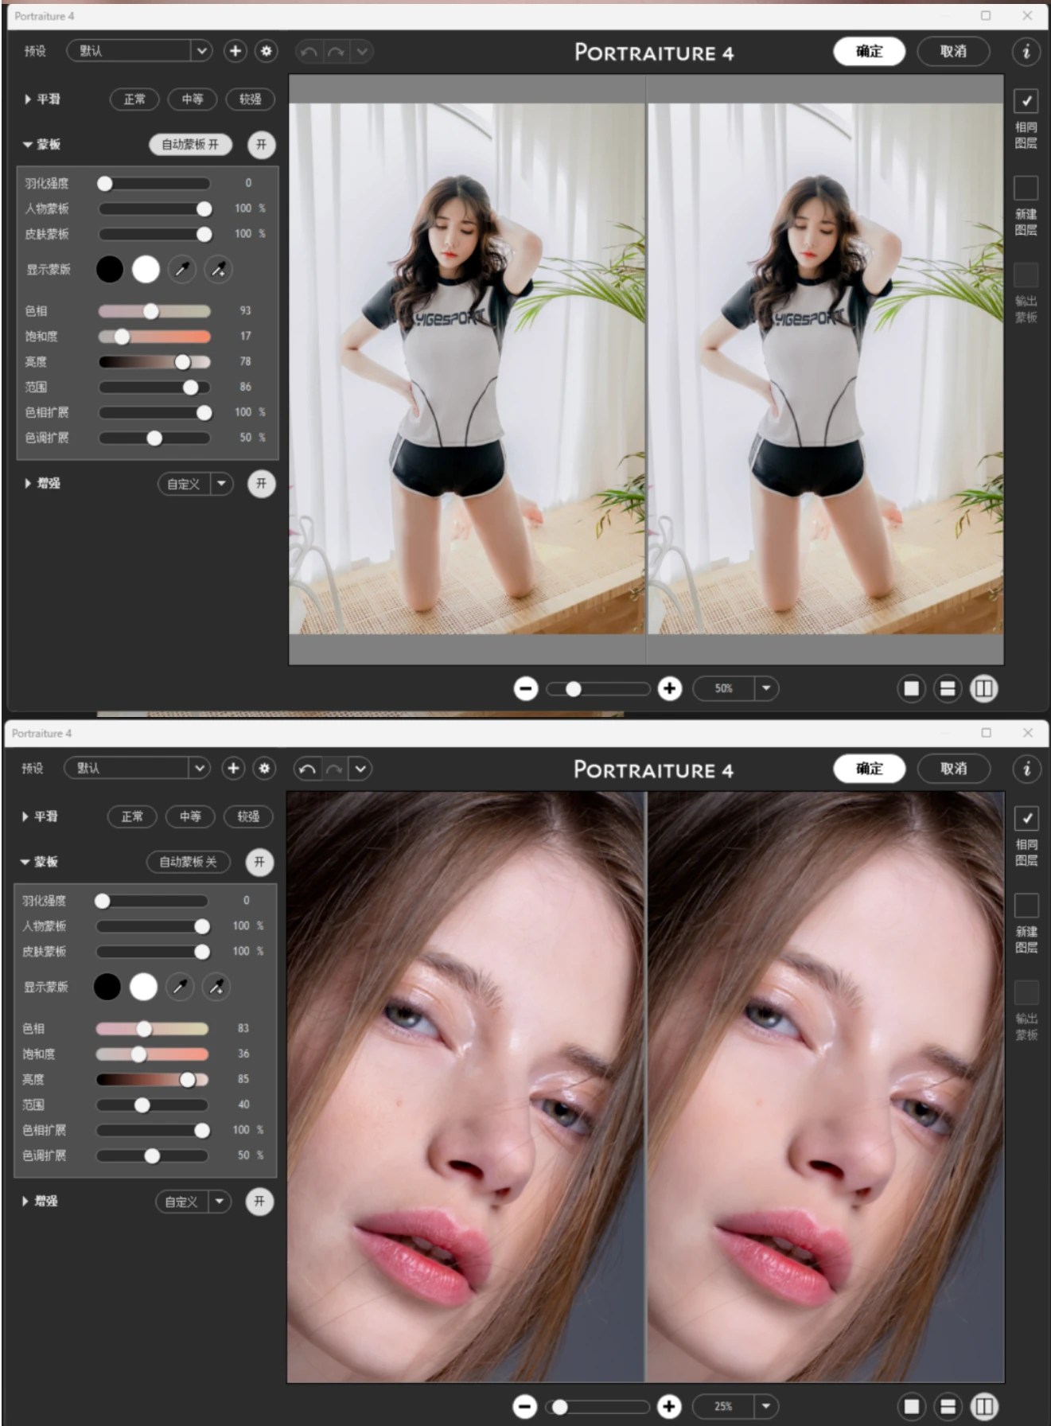Image resolution: width=1051 pixels, height=1426 pixels.
Task: Choose stacked split preview icon in bottom window
Action: pyautogui.click(x=948, y=1406)
